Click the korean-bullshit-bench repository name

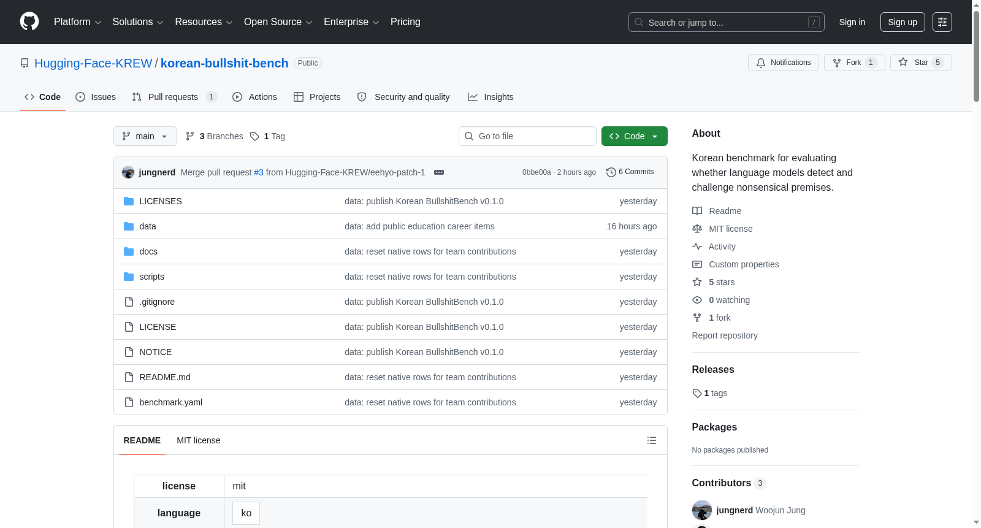click(x=224, y=63)
